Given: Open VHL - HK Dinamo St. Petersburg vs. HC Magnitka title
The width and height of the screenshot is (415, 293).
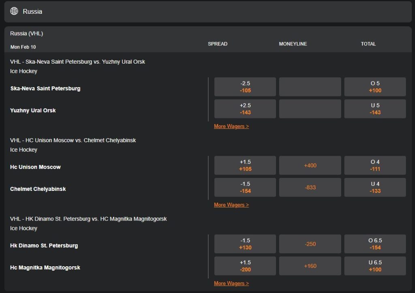Looking at the screenshot, I should 88,219.
